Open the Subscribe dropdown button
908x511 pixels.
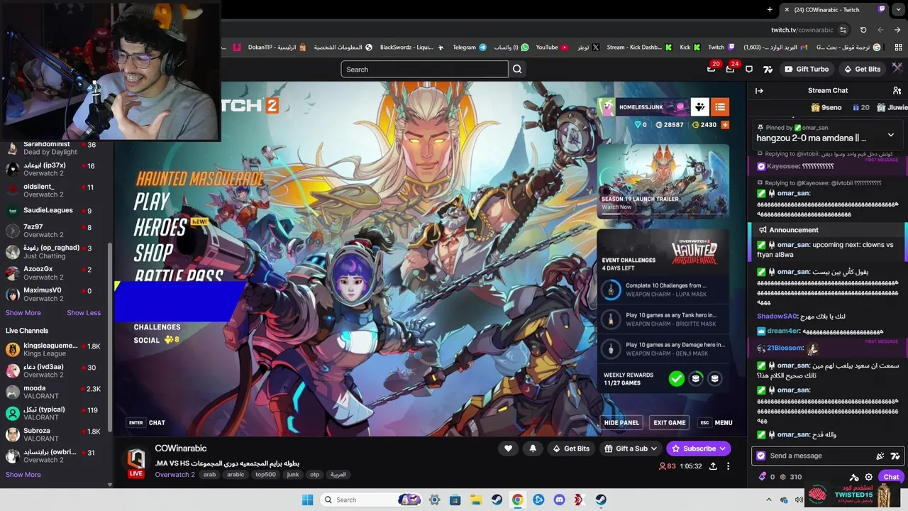699,449
